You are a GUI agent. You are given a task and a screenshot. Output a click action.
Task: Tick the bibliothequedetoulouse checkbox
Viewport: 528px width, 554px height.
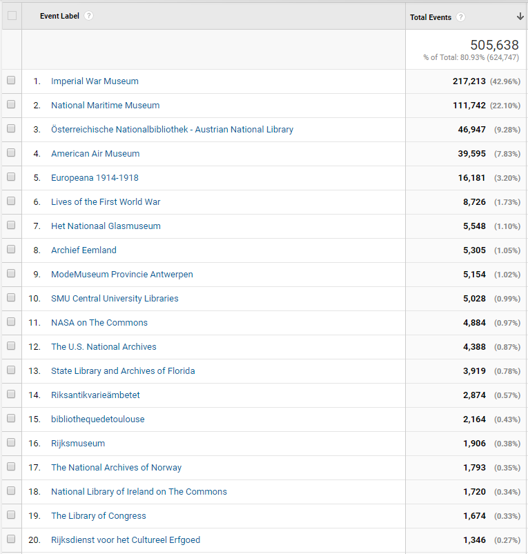[x=11, y=418]
